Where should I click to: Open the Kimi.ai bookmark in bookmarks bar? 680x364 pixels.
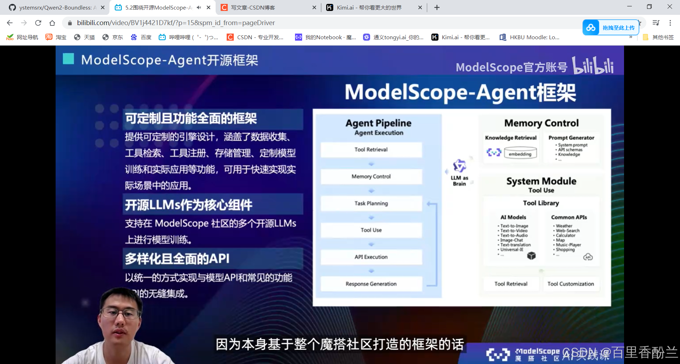(461, 37)
